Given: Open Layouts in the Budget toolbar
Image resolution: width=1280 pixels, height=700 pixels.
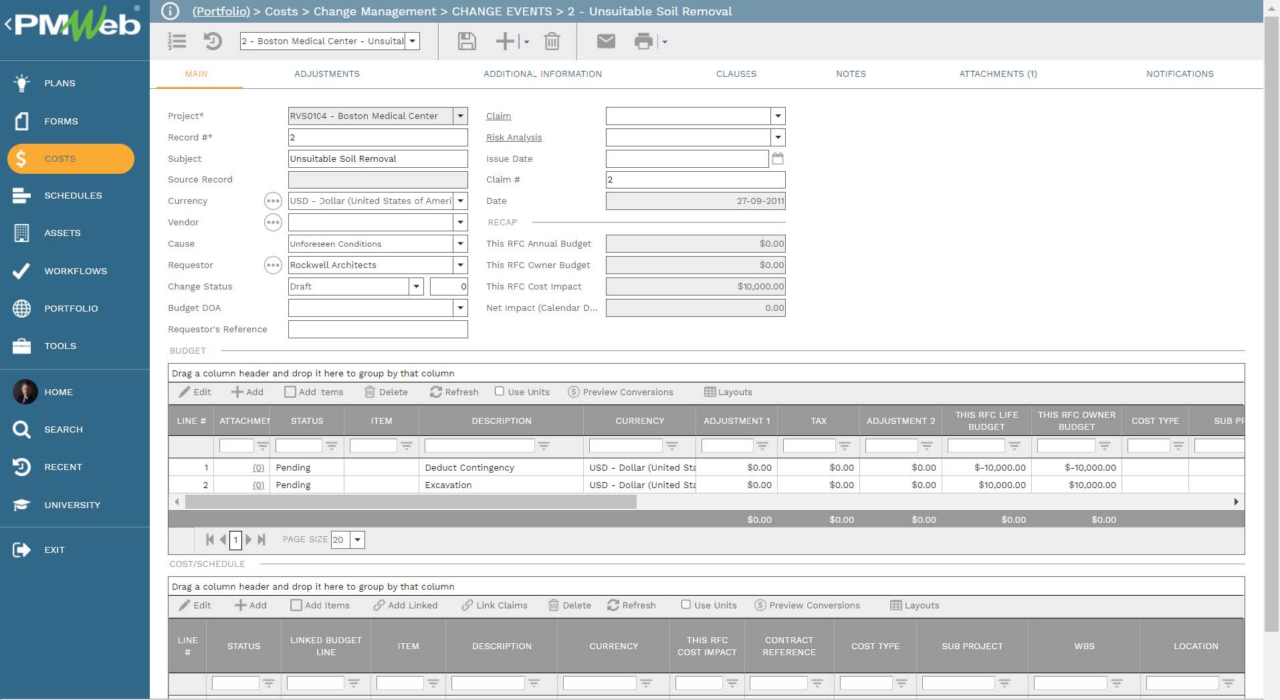Looking at the screenshot, I should [x=728, y=392].
